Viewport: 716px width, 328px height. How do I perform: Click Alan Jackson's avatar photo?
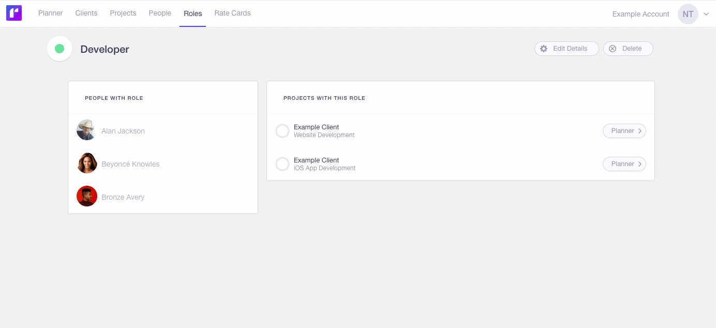(x=87, y=130)
